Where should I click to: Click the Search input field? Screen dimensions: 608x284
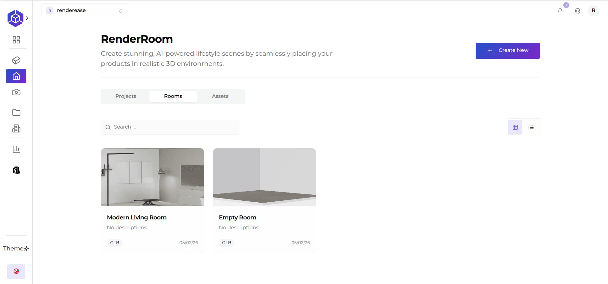tap(170, 127)
